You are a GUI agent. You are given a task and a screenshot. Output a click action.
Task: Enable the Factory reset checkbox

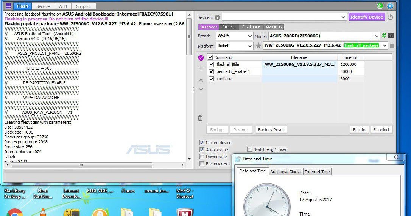(x=202, y=163)
